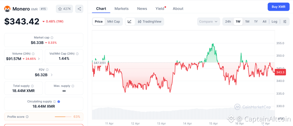The height and width of the screenshot is (126, 293).
Task: Click Market cap info icon
Action: click(x=52, y=38)
